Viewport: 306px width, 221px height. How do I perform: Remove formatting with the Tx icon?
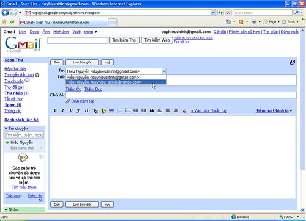[x=184, y=111]
